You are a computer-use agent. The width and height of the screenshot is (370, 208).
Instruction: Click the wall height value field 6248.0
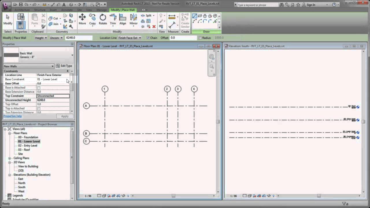pyautogui.click(x=79, y=38)
